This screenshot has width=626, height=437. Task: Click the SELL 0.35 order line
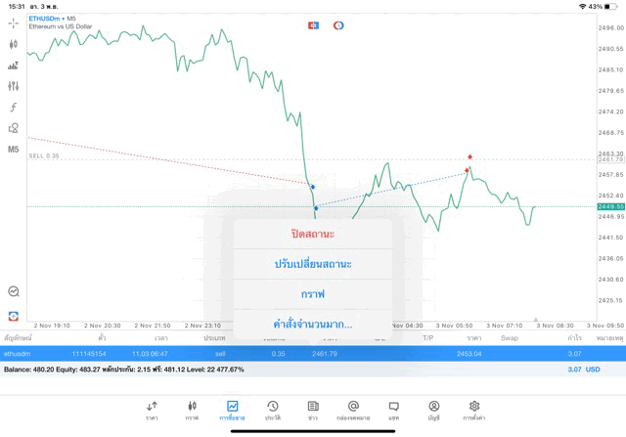44,155
